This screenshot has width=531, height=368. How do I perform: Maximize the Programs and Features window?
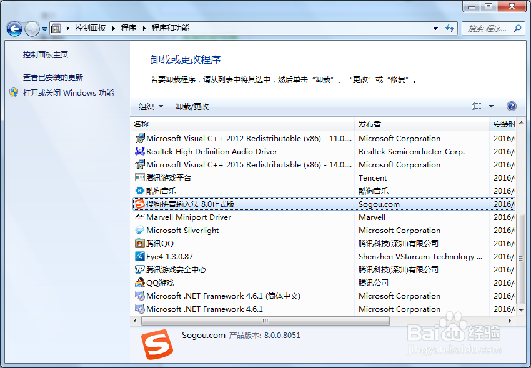click(489, 6)
